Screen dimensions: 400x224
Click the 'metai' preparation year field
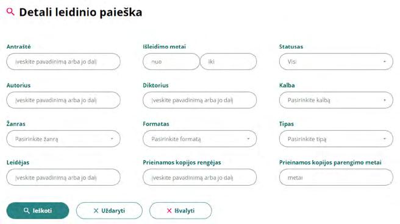point(336,177)
